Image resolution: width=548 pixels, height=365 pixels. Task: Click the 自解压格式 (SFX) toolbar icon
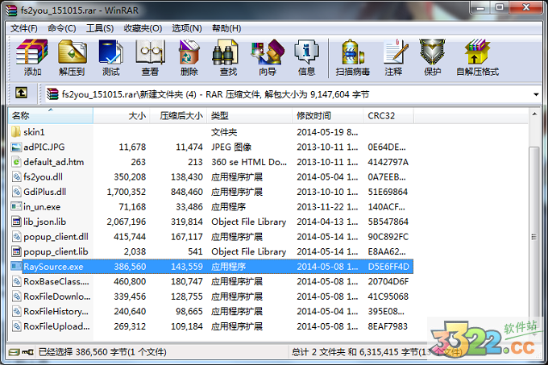pyautogui.click(x=477, y=52)
